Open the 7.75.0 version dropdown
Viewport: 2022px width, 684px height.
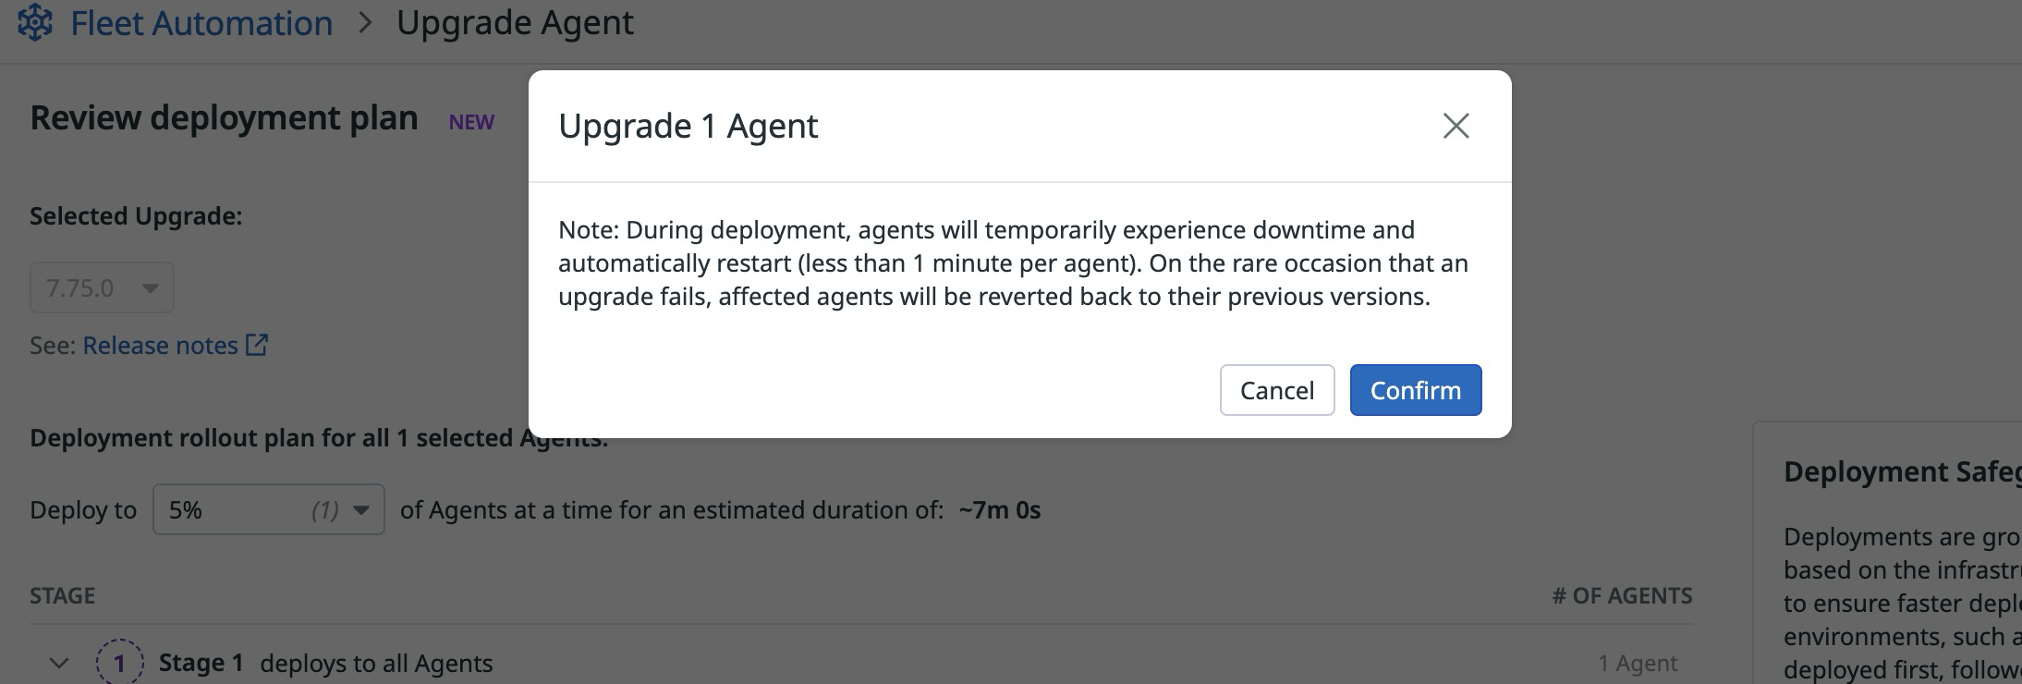click(102, 287)
